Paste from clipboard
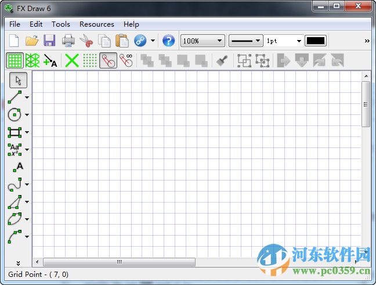This screenshot has height=285, width=376. (x=122, y=41)
